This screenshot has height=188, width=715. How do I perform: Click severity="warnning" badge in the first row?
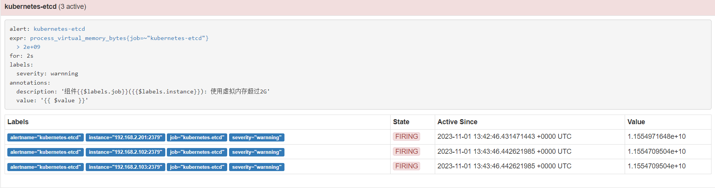[x=256, y=137]
